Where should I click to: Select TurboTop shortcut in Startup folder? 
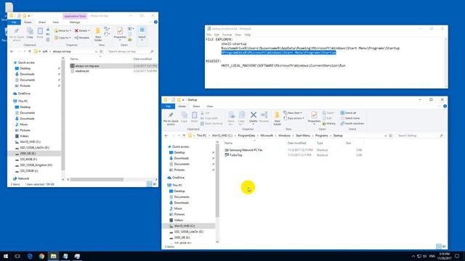[x=235, y=155]
